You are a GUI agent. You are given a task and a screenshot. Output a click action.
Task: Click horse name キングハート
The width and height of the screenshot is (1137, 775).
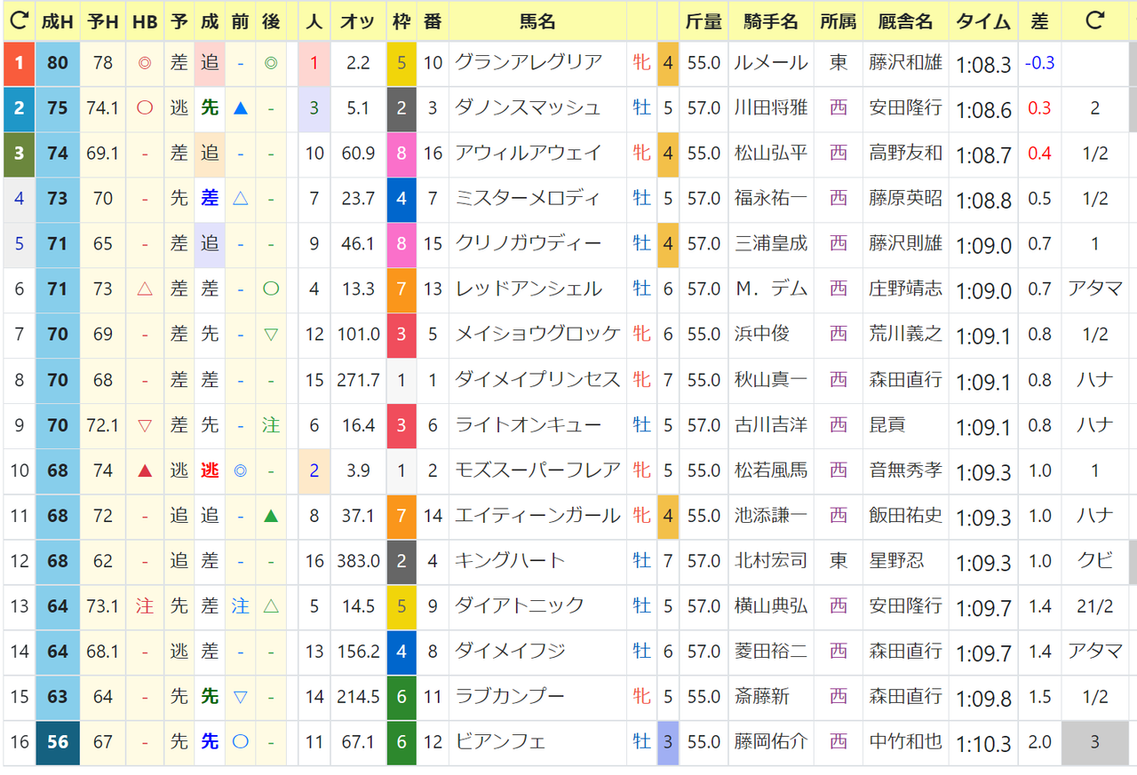[510, 560]
